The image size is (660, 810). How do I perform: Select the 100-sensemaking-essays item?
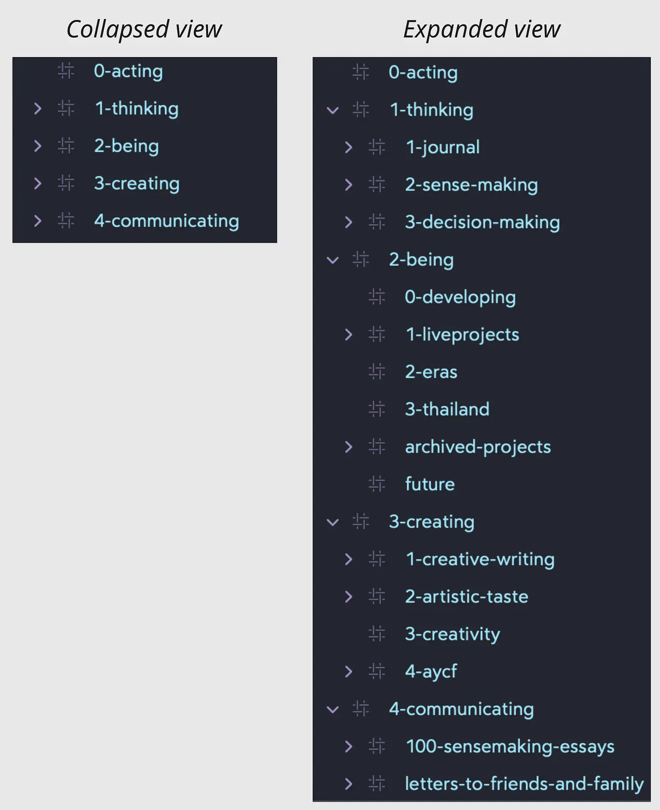point(510,746)
